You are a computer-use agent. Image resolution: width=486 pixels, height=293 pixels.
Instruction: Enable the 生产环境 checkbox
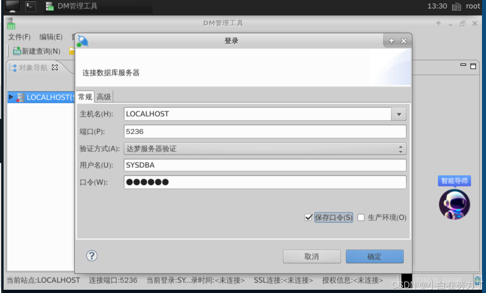(361, 218)
